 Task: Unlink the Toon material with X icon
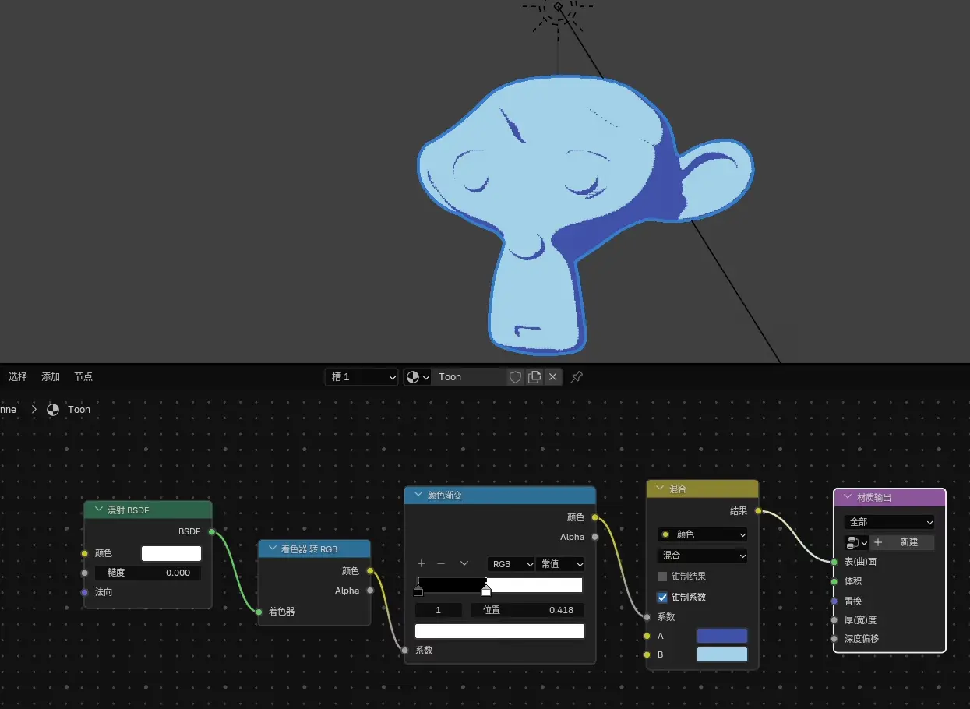[552, 377]
